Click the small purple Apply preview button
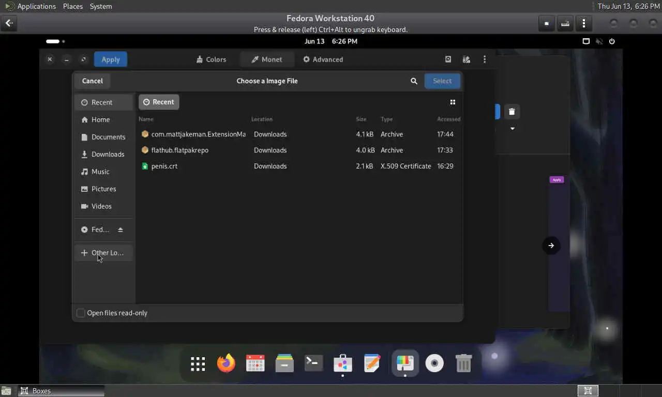This screenshot has width=662, height=397. point(556,180)
